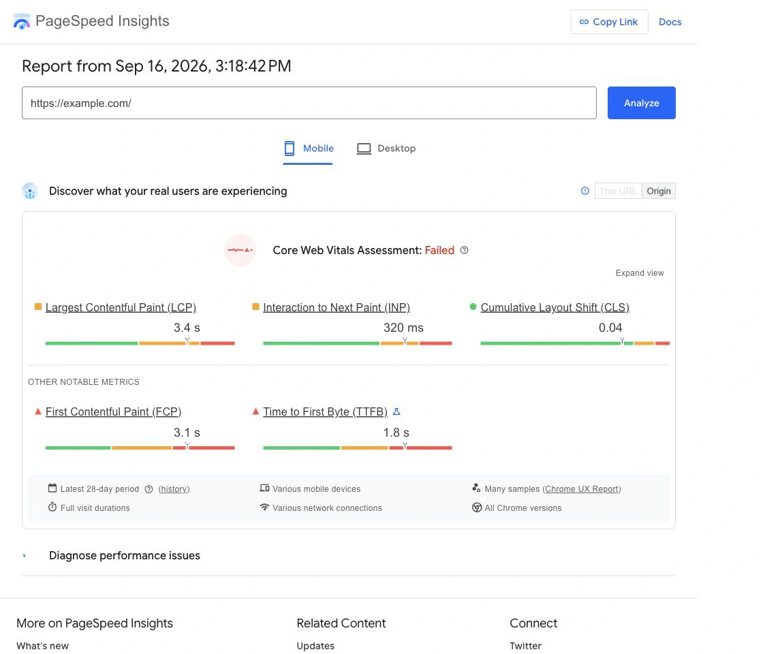Click the TTFB distribution bar
Screen dimensions: 763x654
[x=358, y=448]
